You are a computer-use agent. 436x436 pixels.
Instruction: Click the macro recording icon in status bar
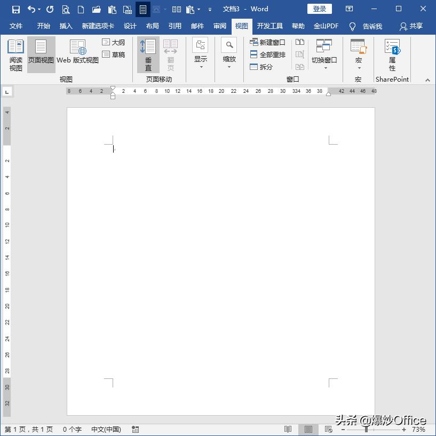136,429
